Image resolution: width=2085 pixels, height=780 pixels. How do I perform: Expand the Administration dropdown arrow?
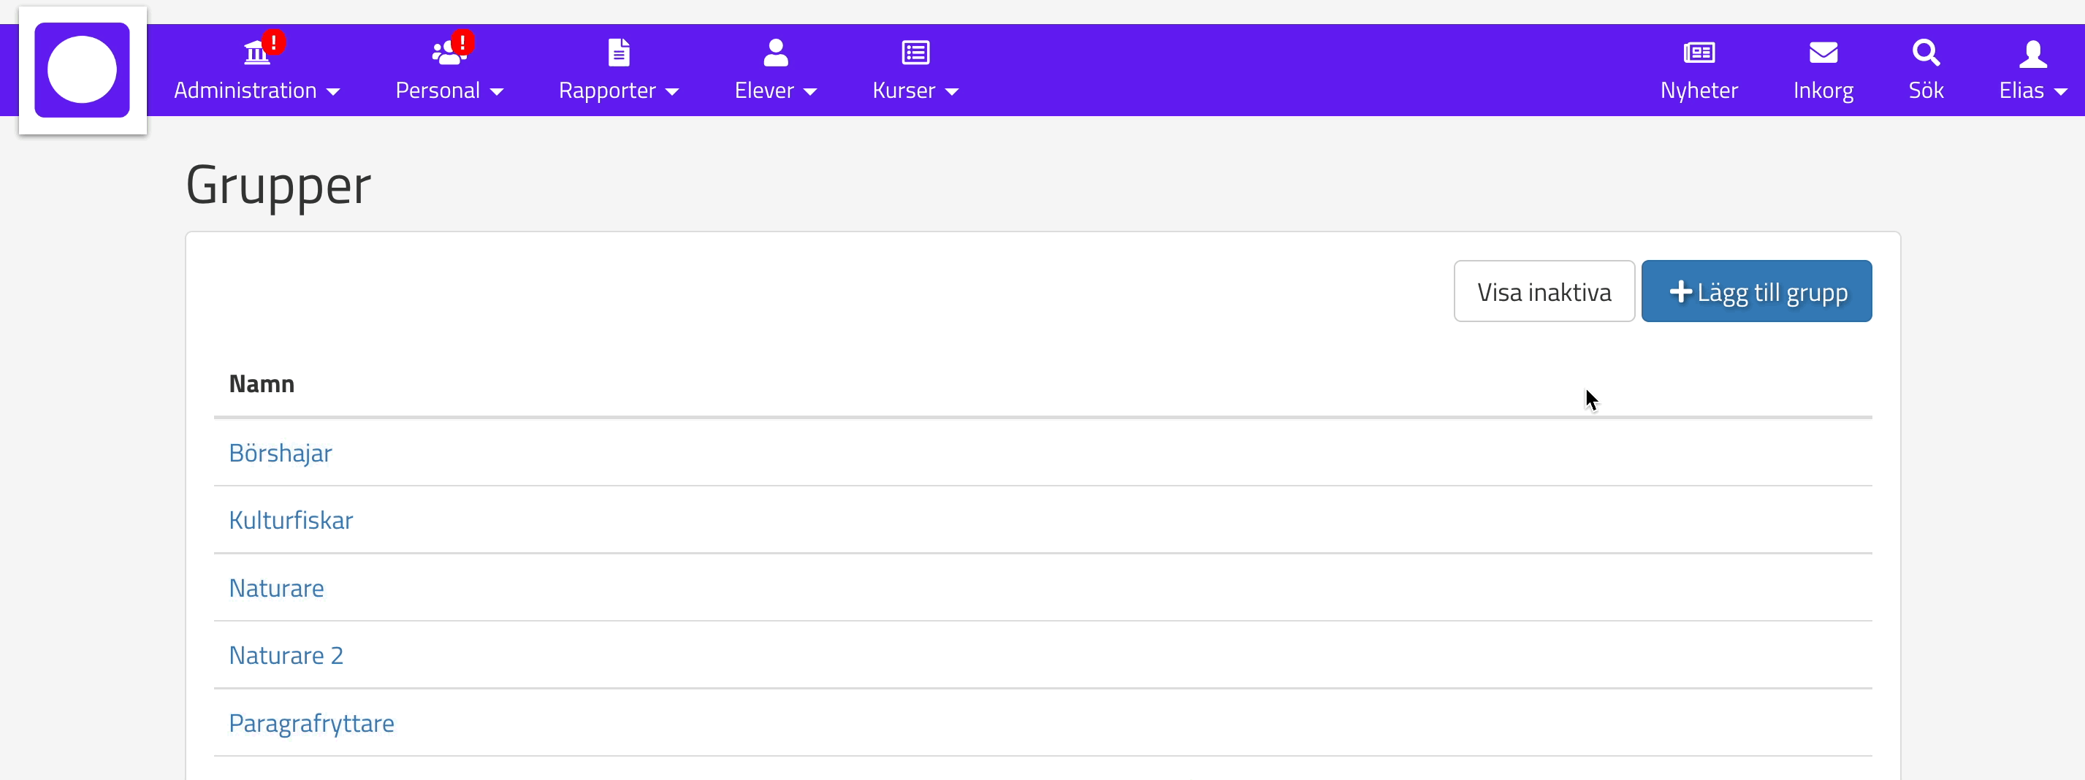pyautogui.click(x=333, y=92)
